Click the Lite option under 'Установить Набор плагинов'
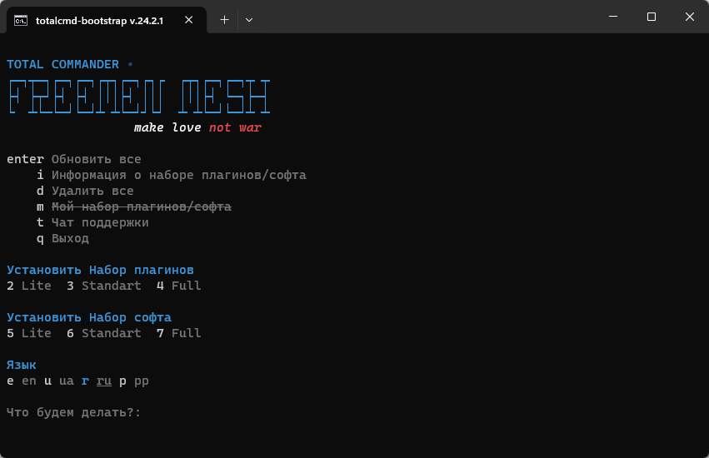709x458 pixels. (36, 286)
